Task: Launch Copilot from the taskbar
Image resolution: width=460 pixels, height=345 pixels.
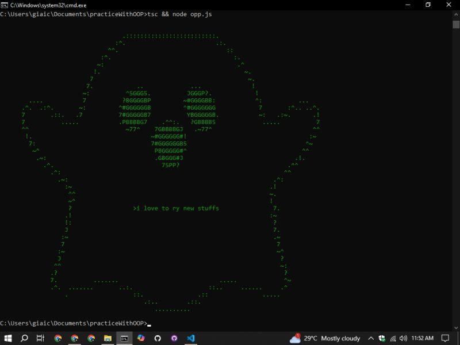Action: (141, 338)
